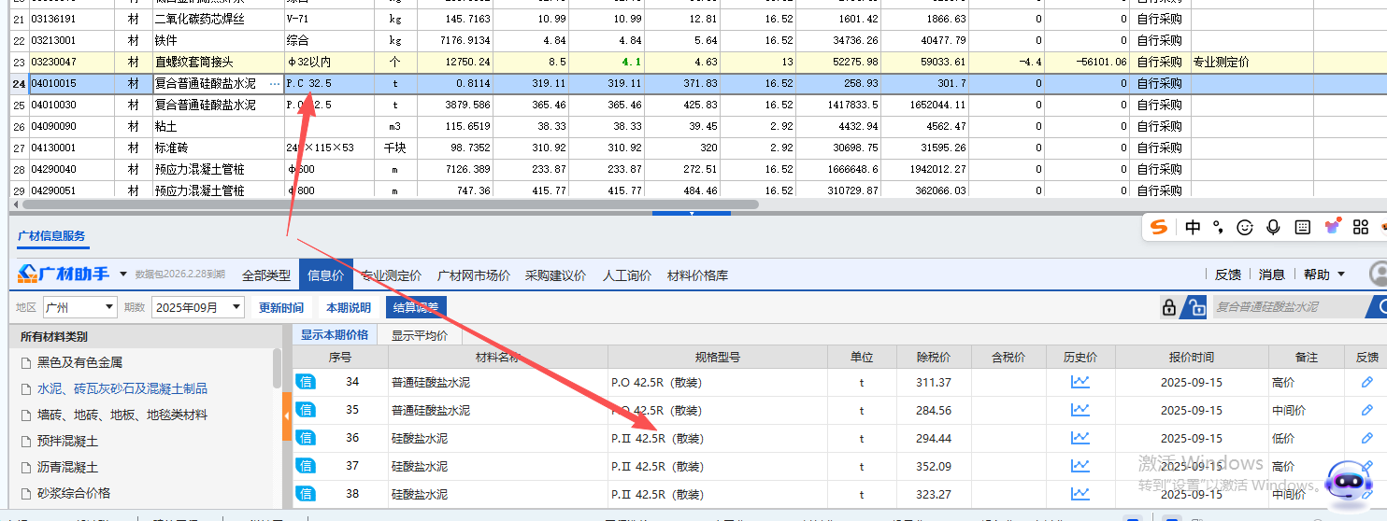The height and width of the screenshot is (521, 1387).
Task: Click the 本期说明 button
Action: pos(349,307)
